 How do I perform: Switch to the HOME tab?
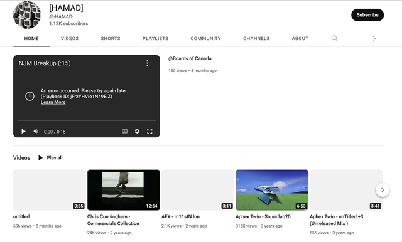31,39
